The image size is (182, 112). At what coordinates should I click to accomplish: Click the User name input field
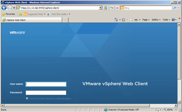tap(46, 84)
